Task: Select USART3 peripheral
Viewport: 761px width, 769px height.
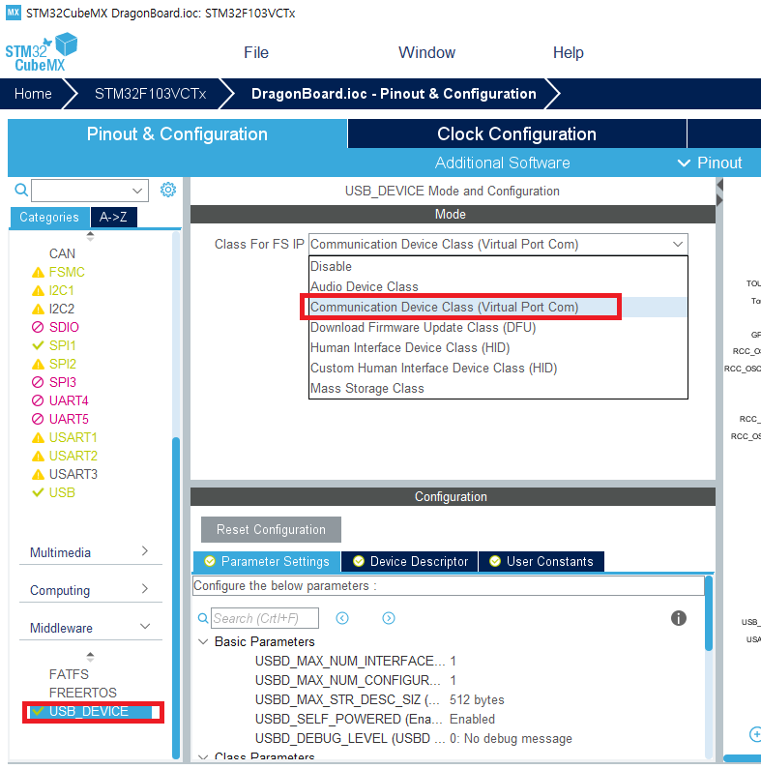Action: click(x=73, y=474)
